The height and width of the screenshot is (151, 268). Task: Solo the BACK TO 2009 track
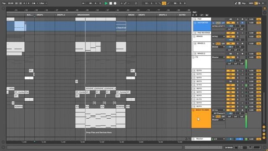[x=237, y=110]
